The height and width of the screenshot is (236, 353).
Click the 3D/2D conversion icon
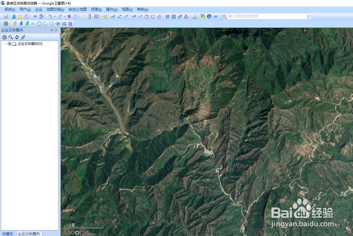(41, 17)
